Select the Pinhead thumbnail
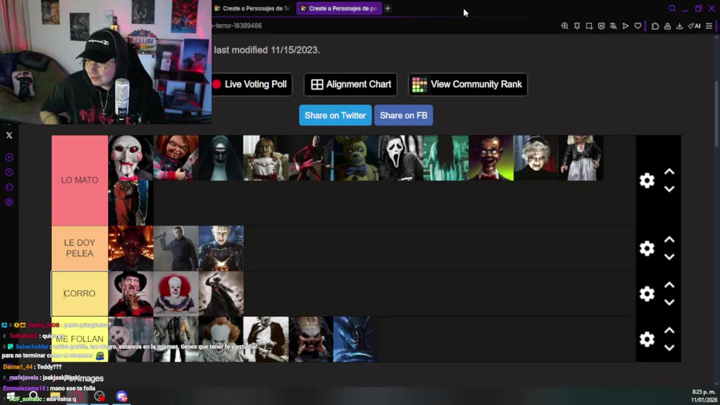The height and width of the screenshot is (405, 720). pyautogui.click(x=220, y=248)
